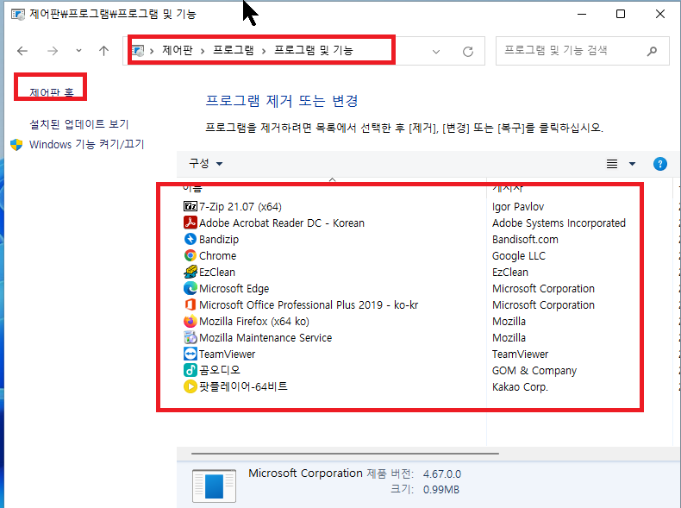Viewport: 681px width, 508px height.
Task: Open the 제어판 홈 link
Action: click(x=51, y=92)
